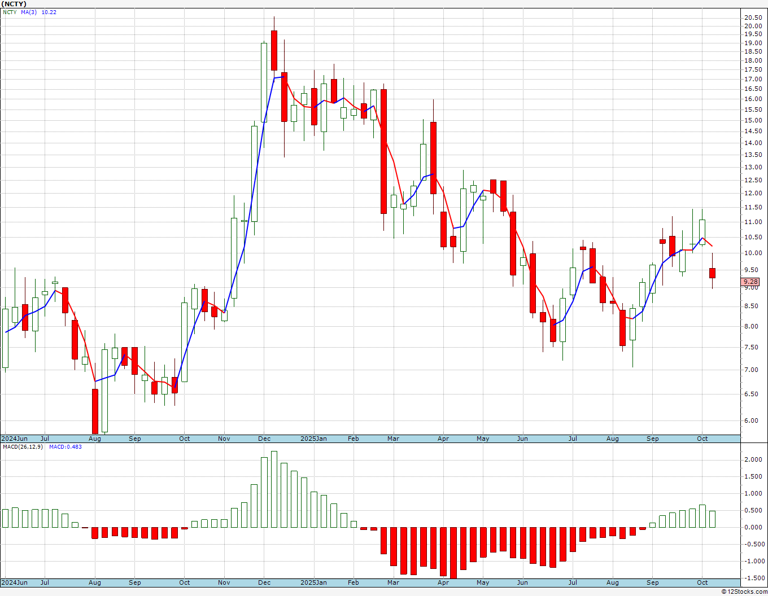
Task: Select the green NCTY legend label
Action: point(10,12)
